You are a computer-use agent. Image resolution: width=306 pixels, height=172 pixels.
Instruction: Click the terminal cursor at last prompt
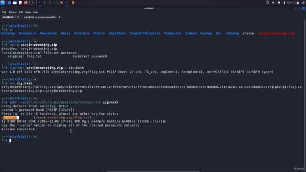point(10,140)
